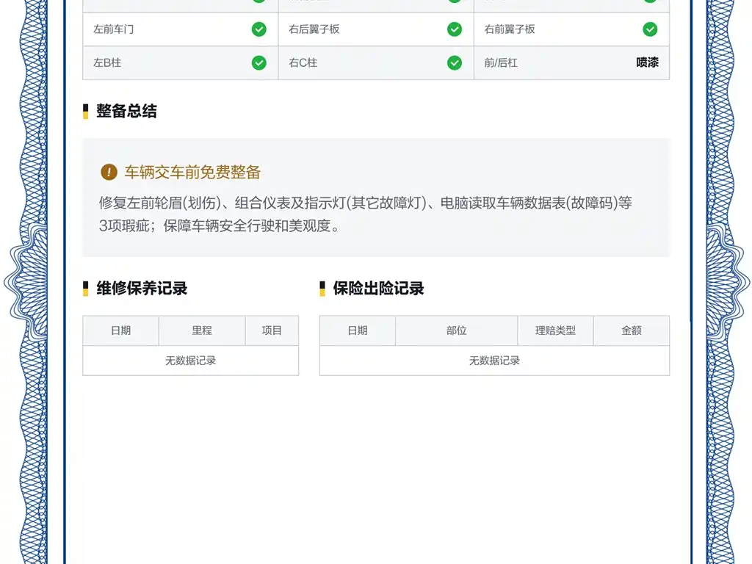The width and height of the screenshot is (752, 564).
Task: Click the 维修保养记录 section title
Action: coord(142,289)
